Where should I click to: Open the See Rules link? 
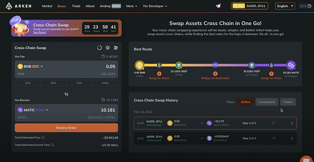coord(40,32)
